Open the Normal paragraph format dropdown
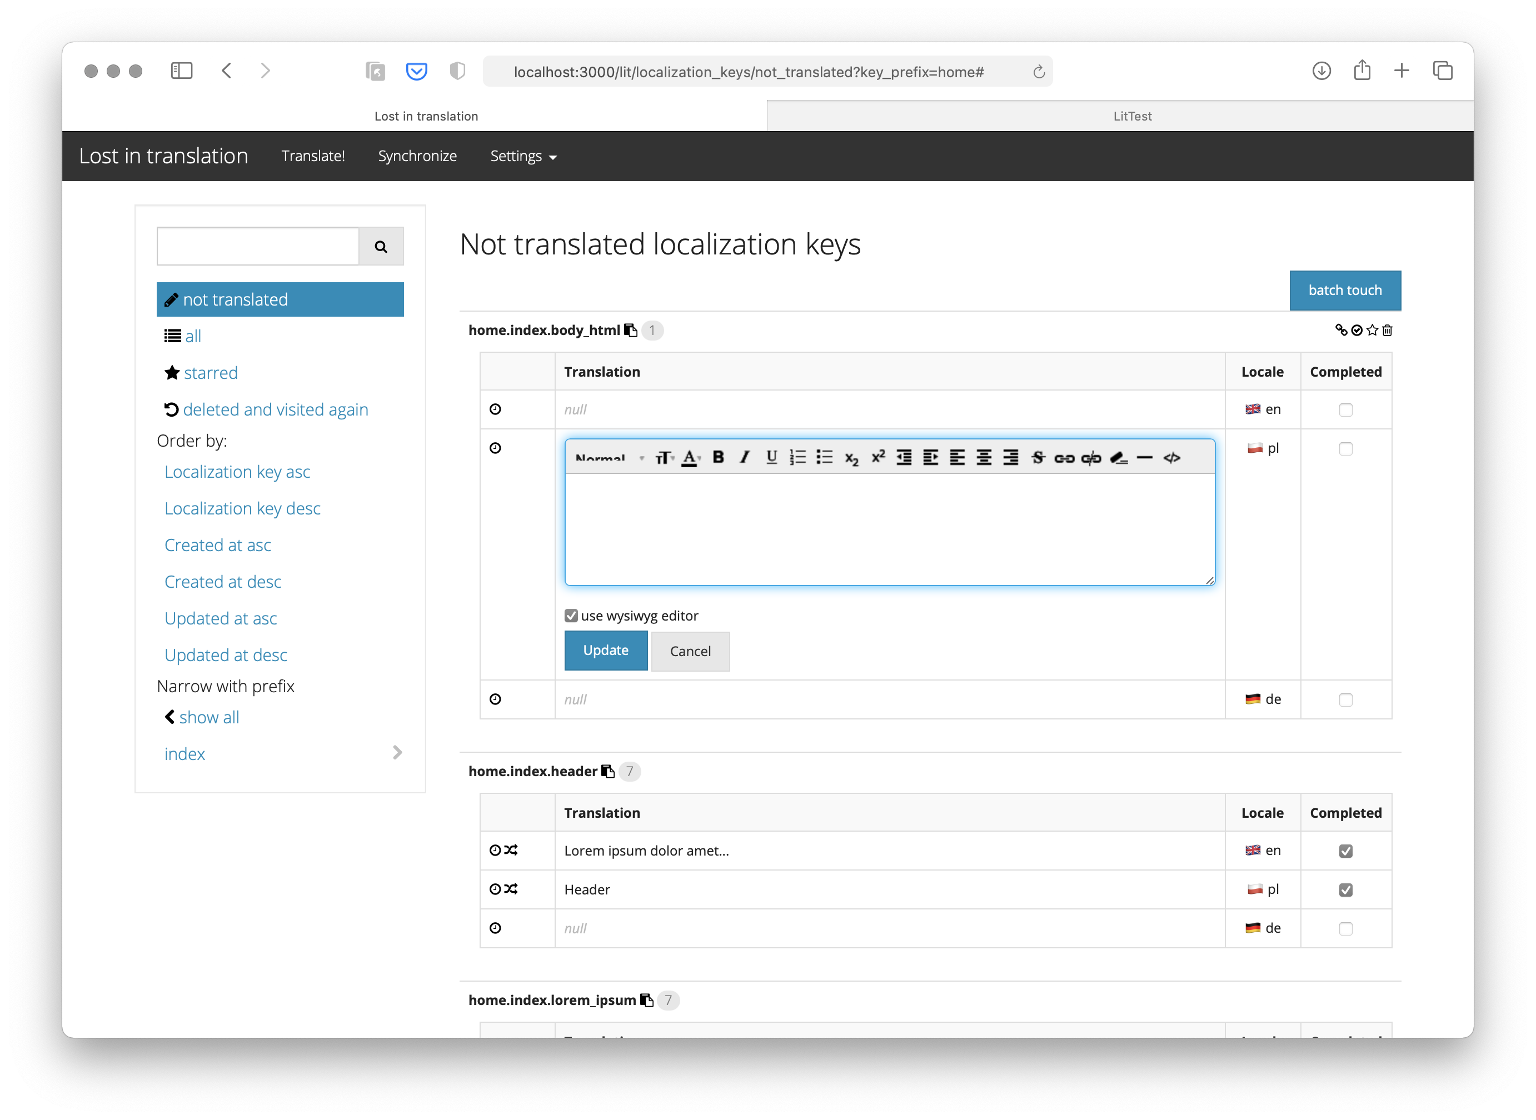 pos(609,458)
